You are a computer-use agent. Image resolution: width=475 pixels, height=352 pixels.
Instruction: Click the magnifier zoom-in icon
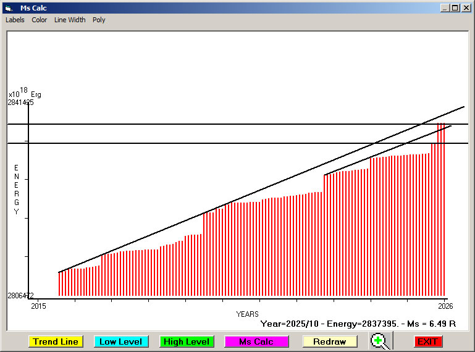381,341
